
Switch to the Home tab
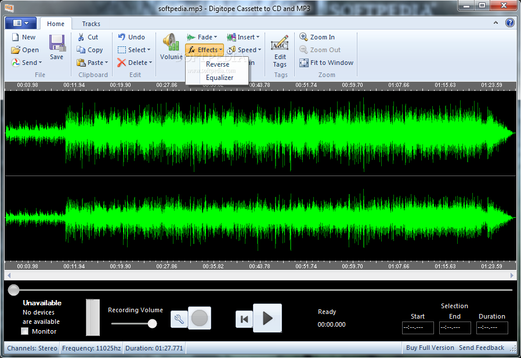tap(56, 24)
